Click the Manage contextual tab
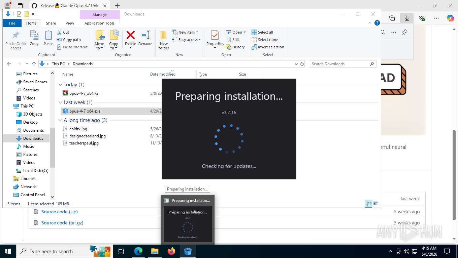The height and width of the screenshot is (258, 458). point(100,15)
